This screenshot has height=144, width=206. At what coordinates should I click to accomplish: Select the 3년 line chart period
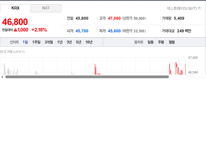click(x=69, y=42)
